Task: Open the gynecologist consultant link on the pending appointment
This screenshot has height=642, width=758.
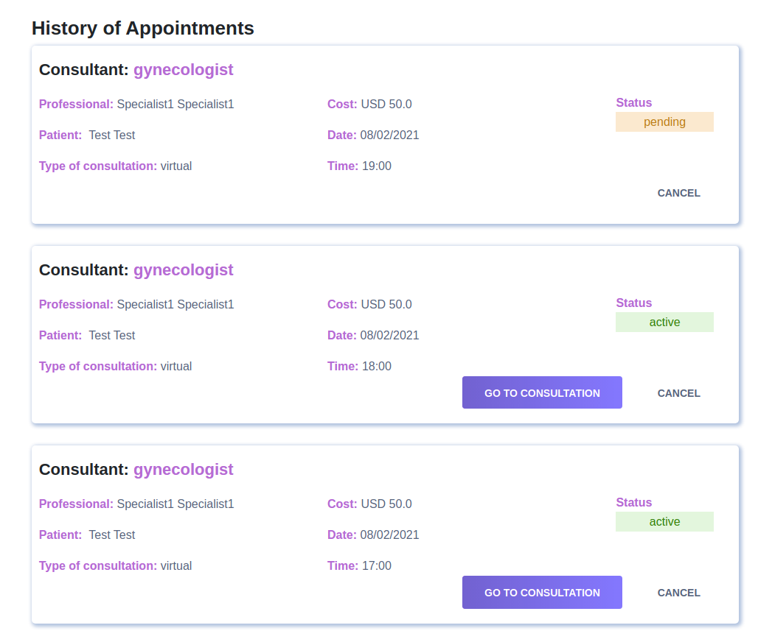Action: tap(183, 69)
